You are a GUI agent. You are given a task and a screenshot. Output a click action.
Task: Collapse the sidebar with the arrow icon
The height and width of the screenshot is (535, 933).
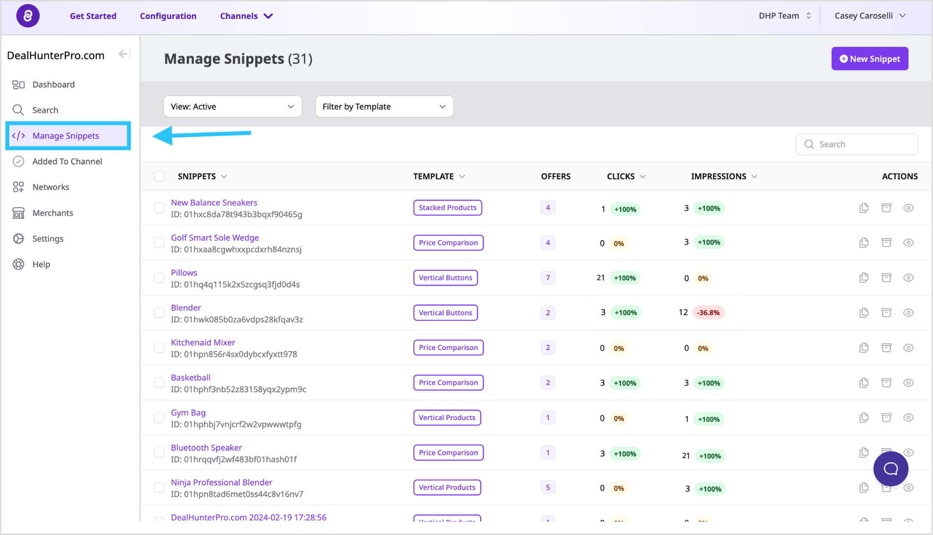124,55
